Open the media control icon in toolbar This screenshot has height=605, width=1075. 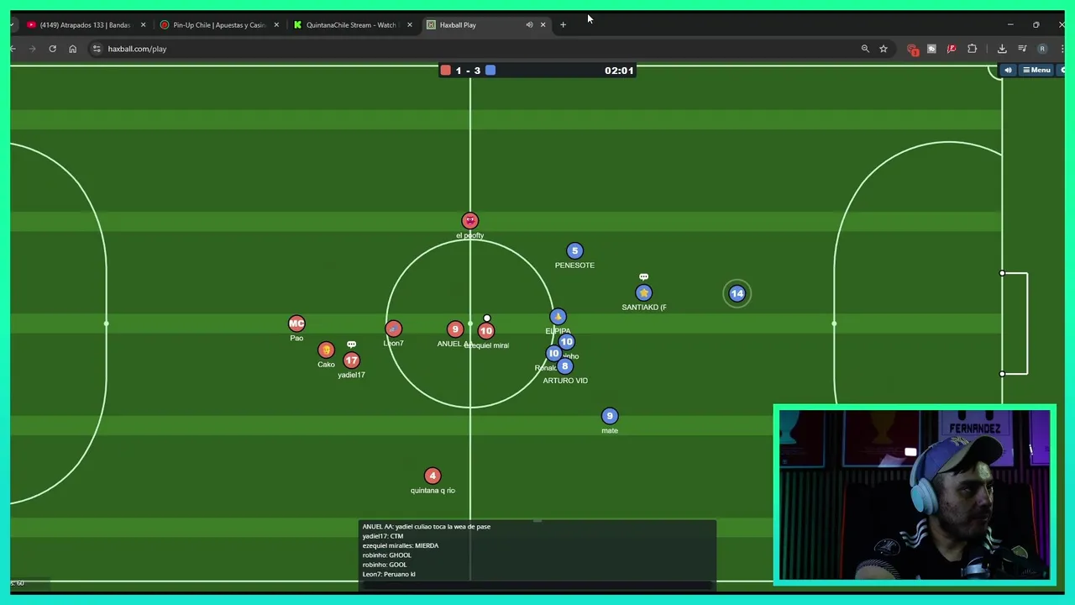[x=1022, y=49]
